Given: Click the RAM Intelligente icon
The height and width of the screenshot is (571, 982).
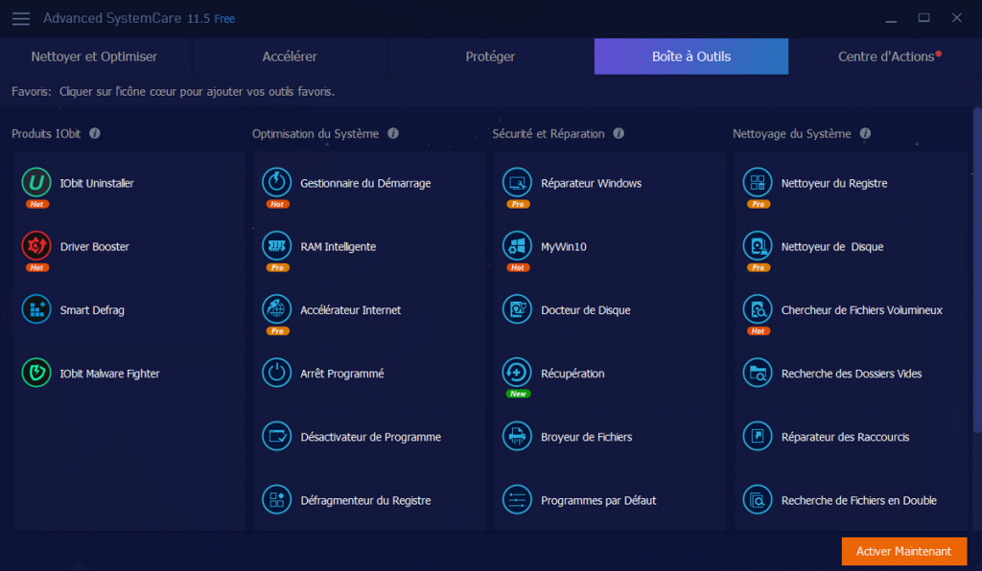Looking at the screenshot, I should point(277,246).
